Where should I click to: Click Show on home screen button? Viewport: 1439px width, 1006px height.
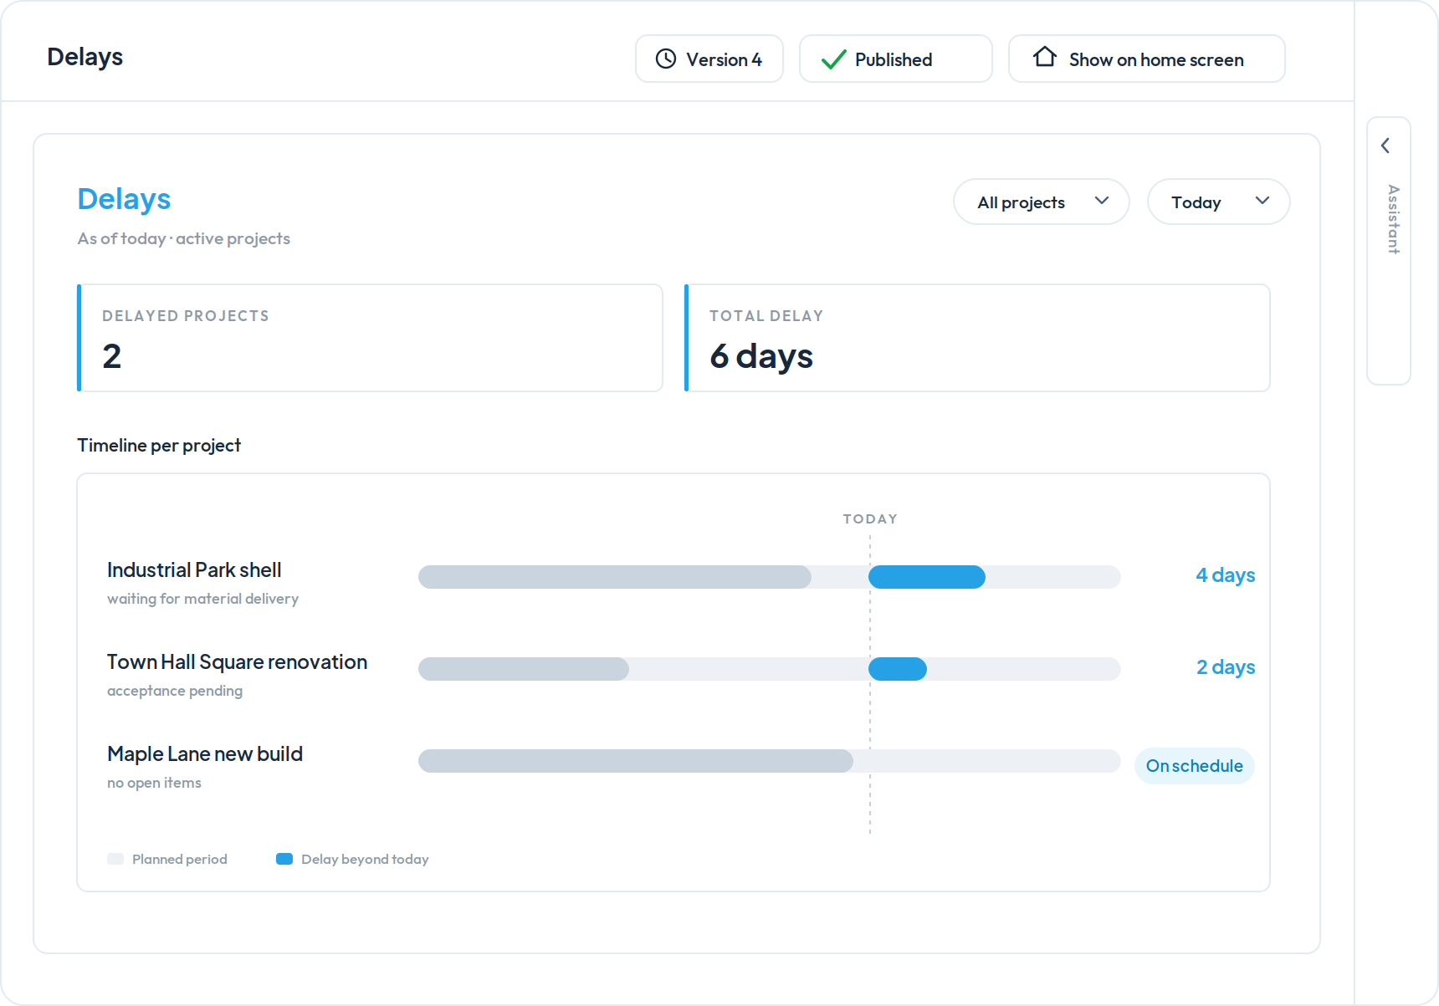(x=1147, y=59)
